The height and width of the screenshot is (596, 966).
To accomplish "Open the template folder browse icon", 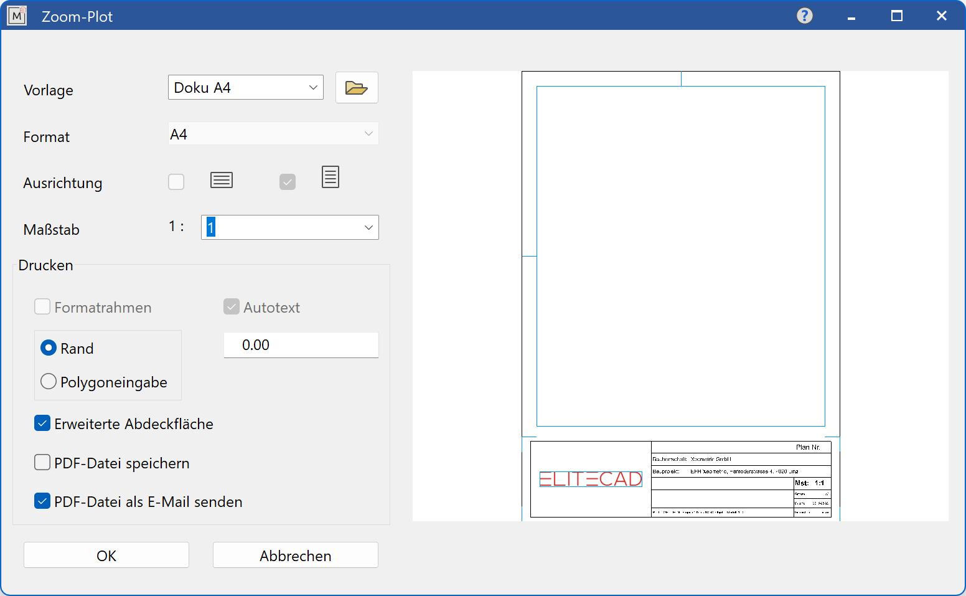I will click(x=356, y=88).
